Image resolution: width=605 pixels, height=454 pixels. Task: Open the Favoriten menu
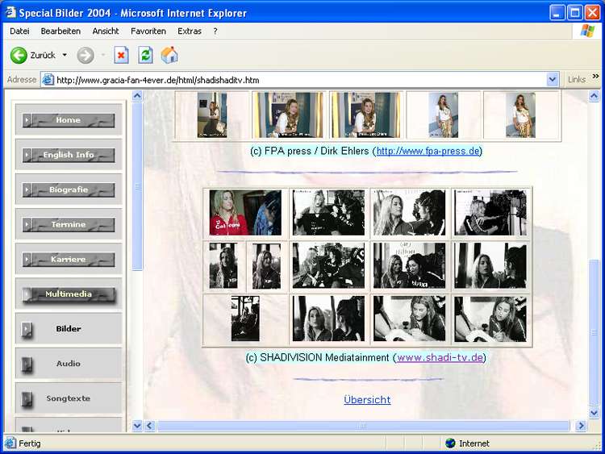(x=148, y=31)
